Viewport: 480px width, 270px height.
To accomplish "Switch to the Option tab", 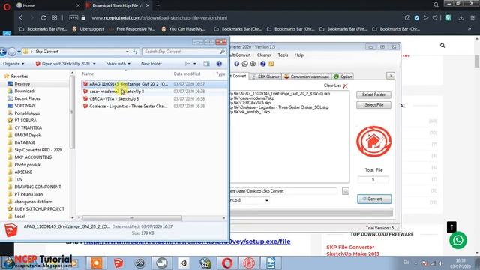I will [x=343, y=76].
